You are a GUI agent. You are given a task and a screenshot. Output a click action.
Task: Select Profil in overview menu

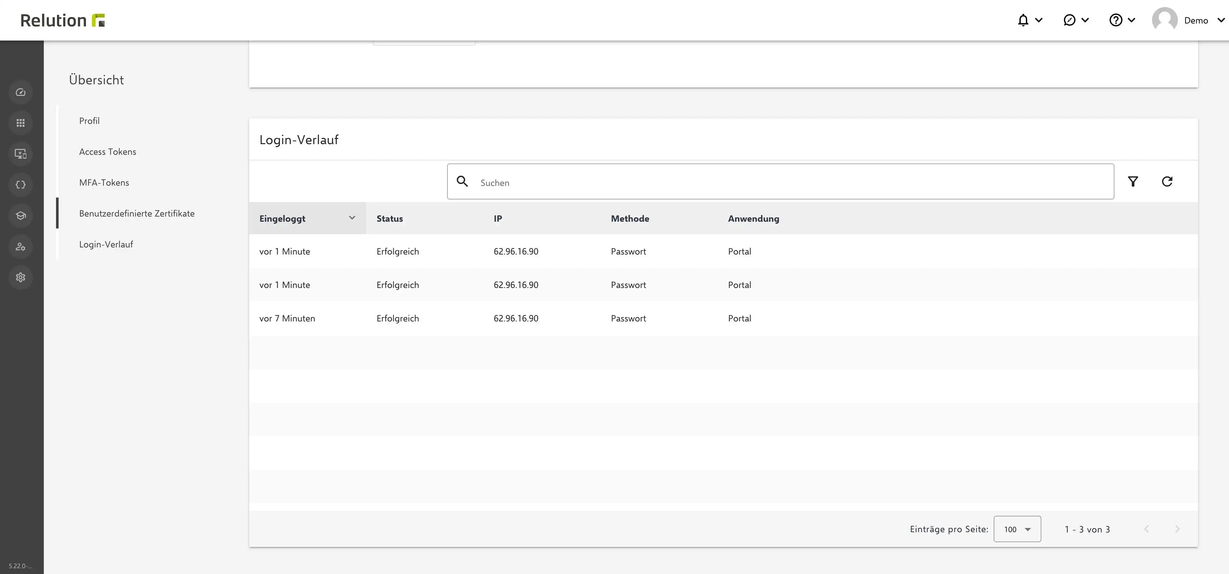[x=89, y=121]
